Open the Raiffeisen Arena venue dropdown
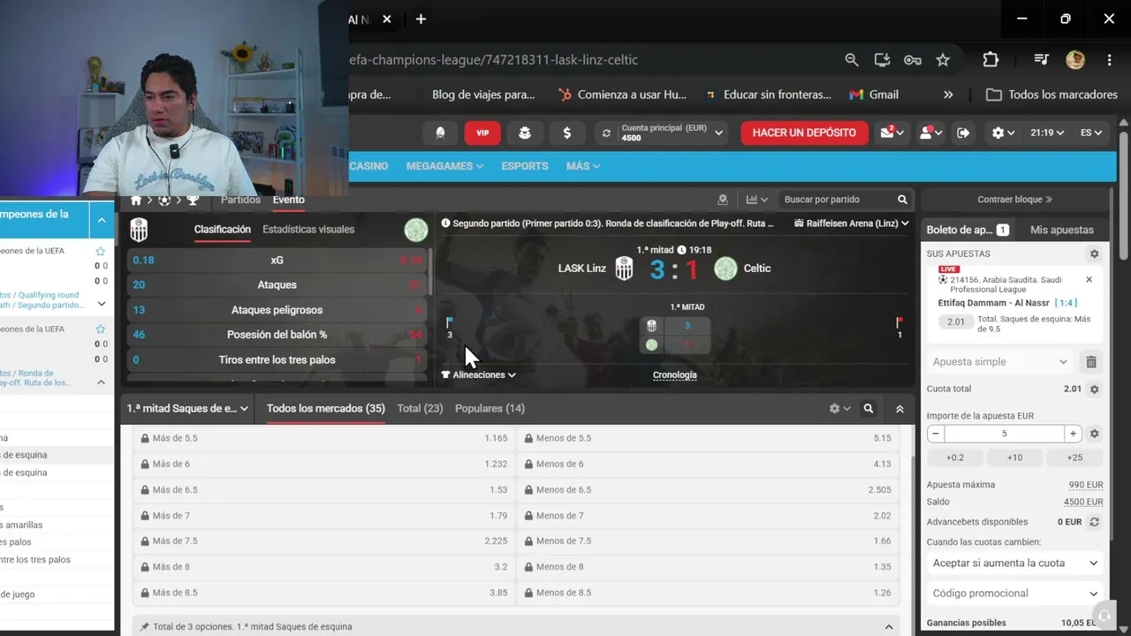1131x636 pixels. point(851,223)
